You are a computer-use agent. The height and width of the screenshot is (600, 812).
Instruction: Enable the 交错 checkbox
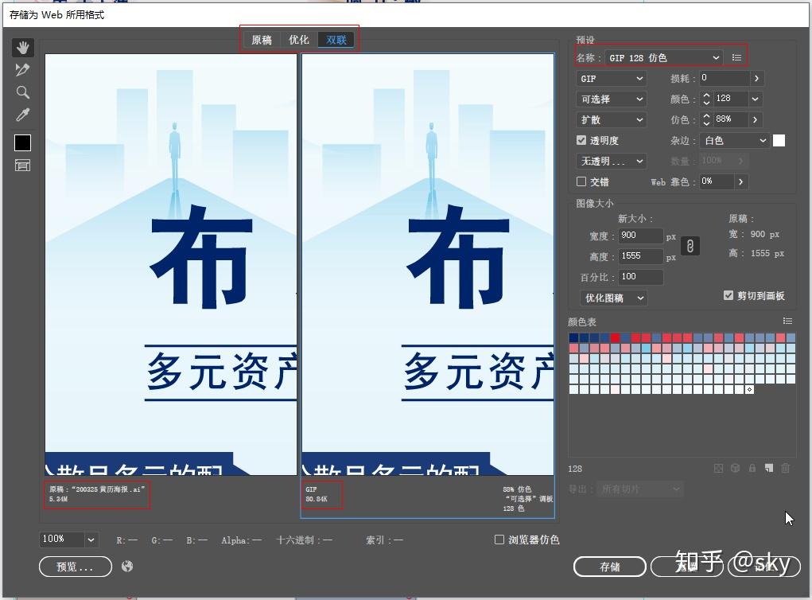[x=581, y=182]
